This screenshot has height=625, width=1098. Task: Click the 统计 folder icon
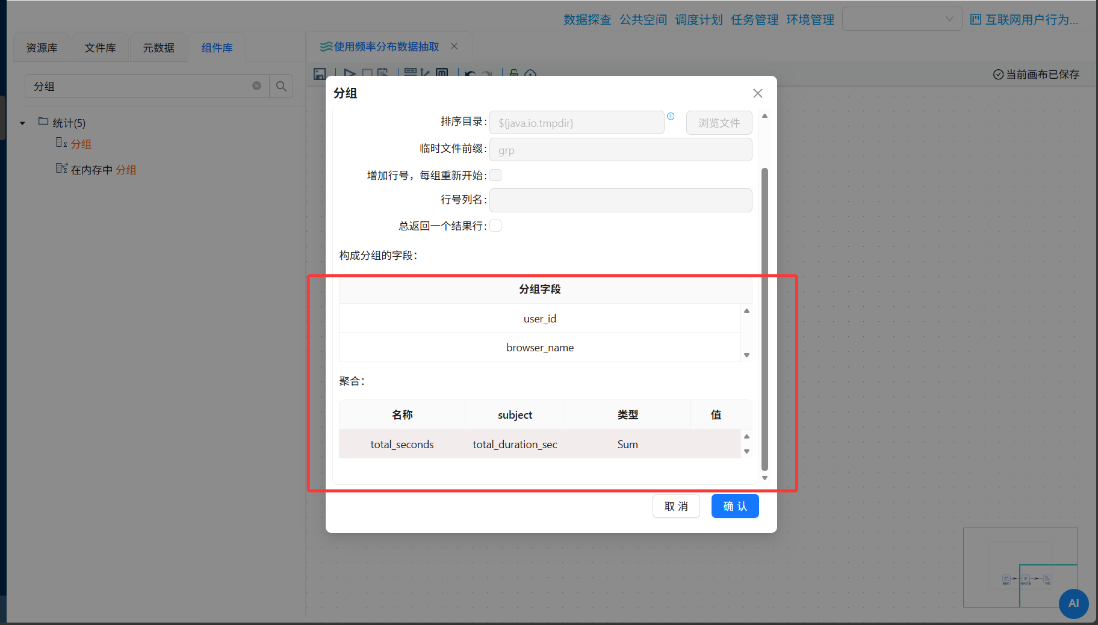tap(43, 122)
